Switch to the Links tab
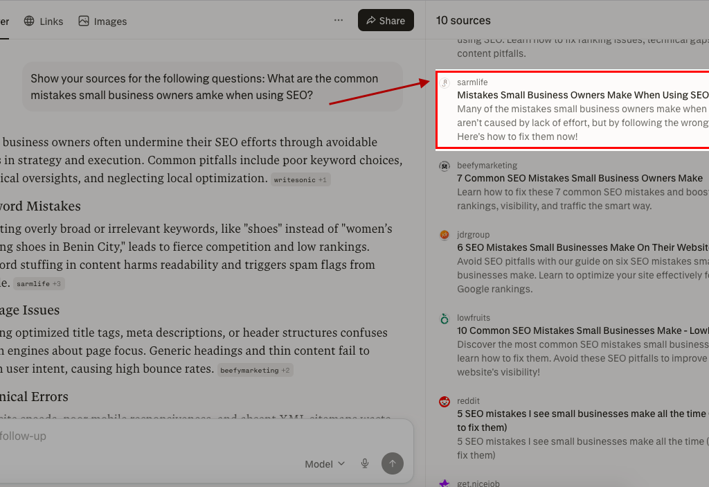Viewport: 709px width, 487px height. [44, 21]
